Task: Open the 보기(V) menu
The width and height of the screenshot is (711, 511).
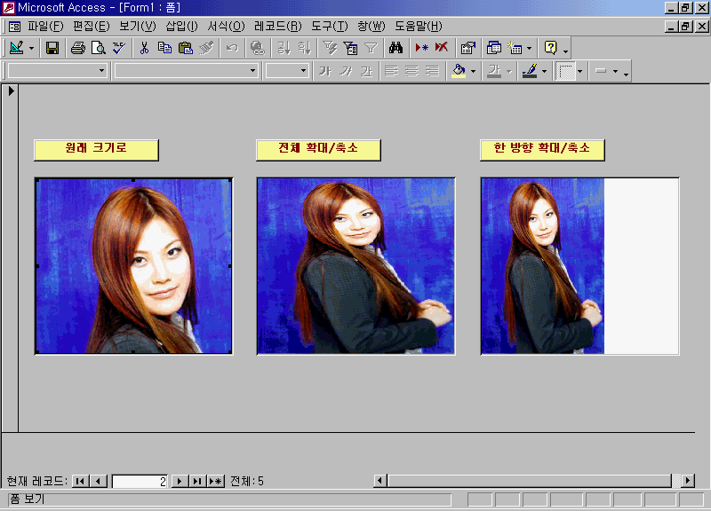Action: click(138, 27)
